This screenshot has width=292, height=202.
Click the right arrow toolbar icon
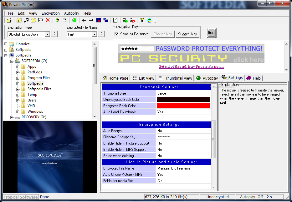click(91, 20)
